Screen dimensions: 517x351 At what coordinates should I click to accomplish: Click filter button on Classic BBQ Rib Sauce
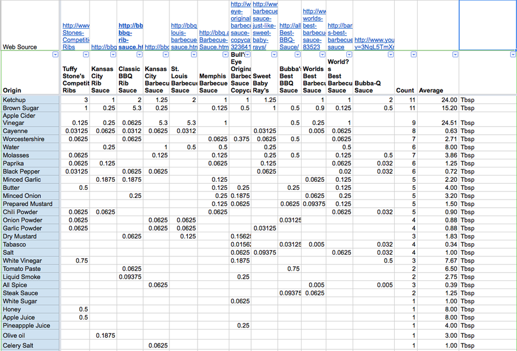(140, 54)
